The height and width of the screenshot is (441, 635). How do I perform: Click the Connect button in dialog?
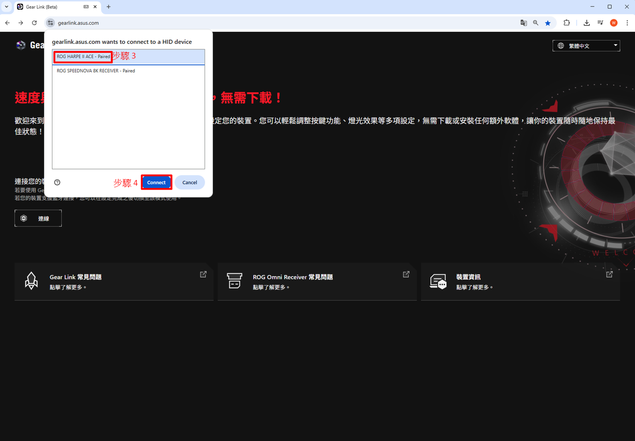(156, 182)
